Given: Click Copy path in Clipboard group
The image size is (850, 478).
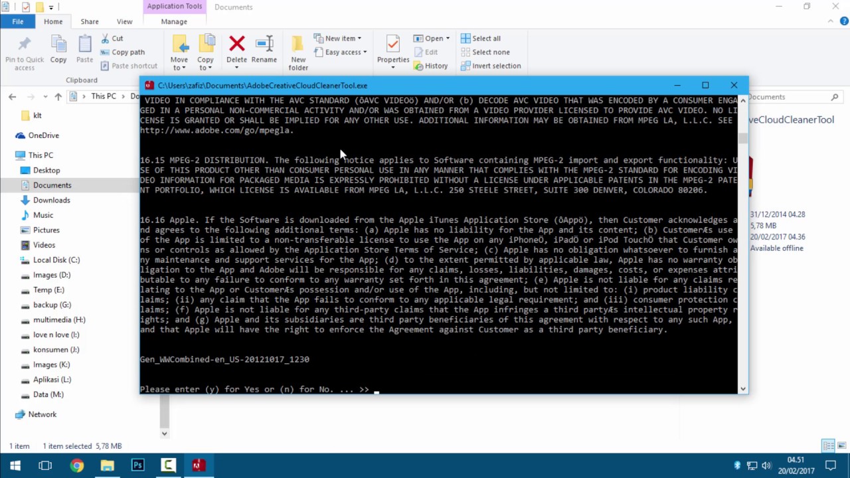Looking at the screenshot, I should [x=122, y=52].
